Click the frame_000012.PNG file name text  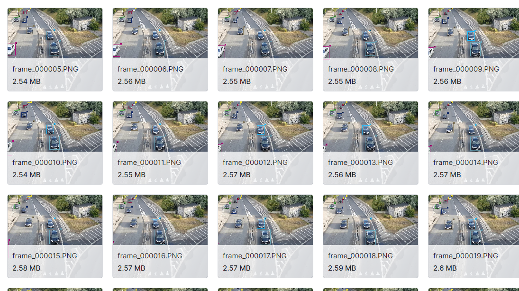[255, 163]
